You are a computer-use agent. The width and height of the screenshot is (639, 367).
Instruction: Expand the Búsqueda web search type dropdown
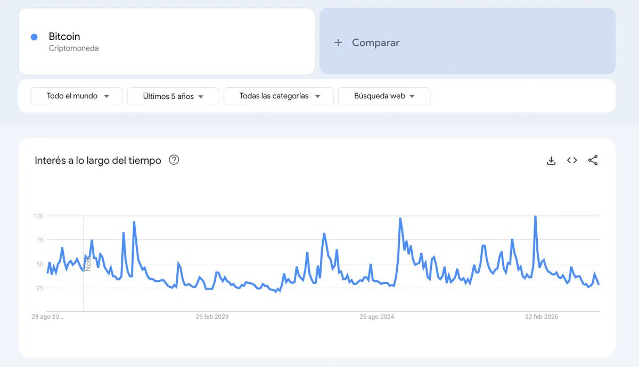pyautogui.click(x=384, y=96)
